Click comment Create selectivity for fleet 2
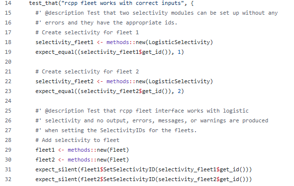Viewport: 294px width, 186px height. click(x=87, y=72)
